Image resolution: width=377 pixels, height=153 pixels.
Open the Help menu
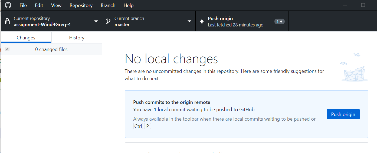(128, 5)
